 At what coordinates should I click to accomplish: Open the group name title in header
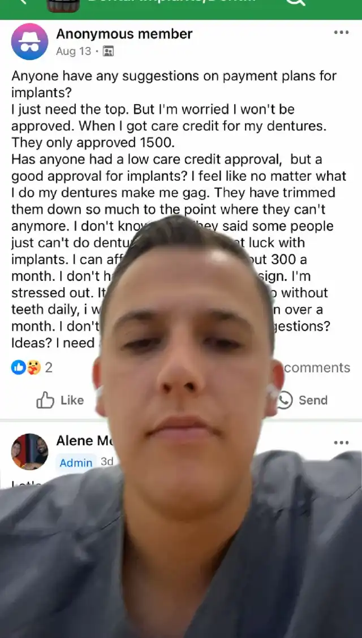click(x=172, y=1)
